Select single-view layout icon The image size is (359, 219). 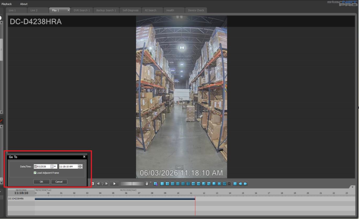point(162,184)
